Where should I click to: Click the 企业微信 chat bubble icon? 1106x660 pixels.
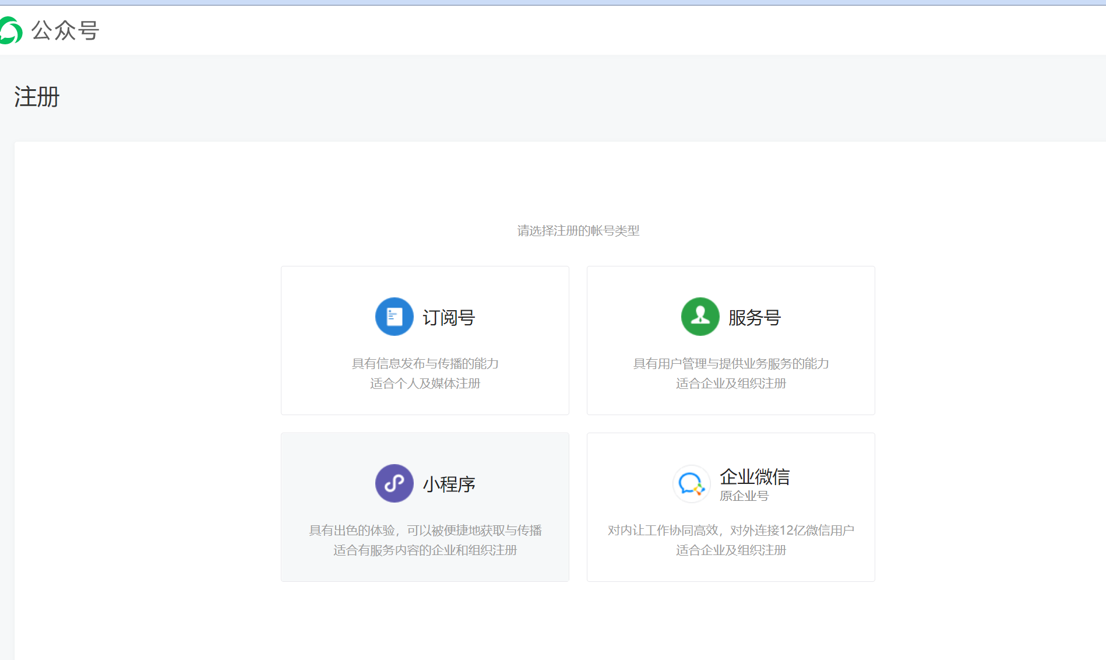[692, 483]
